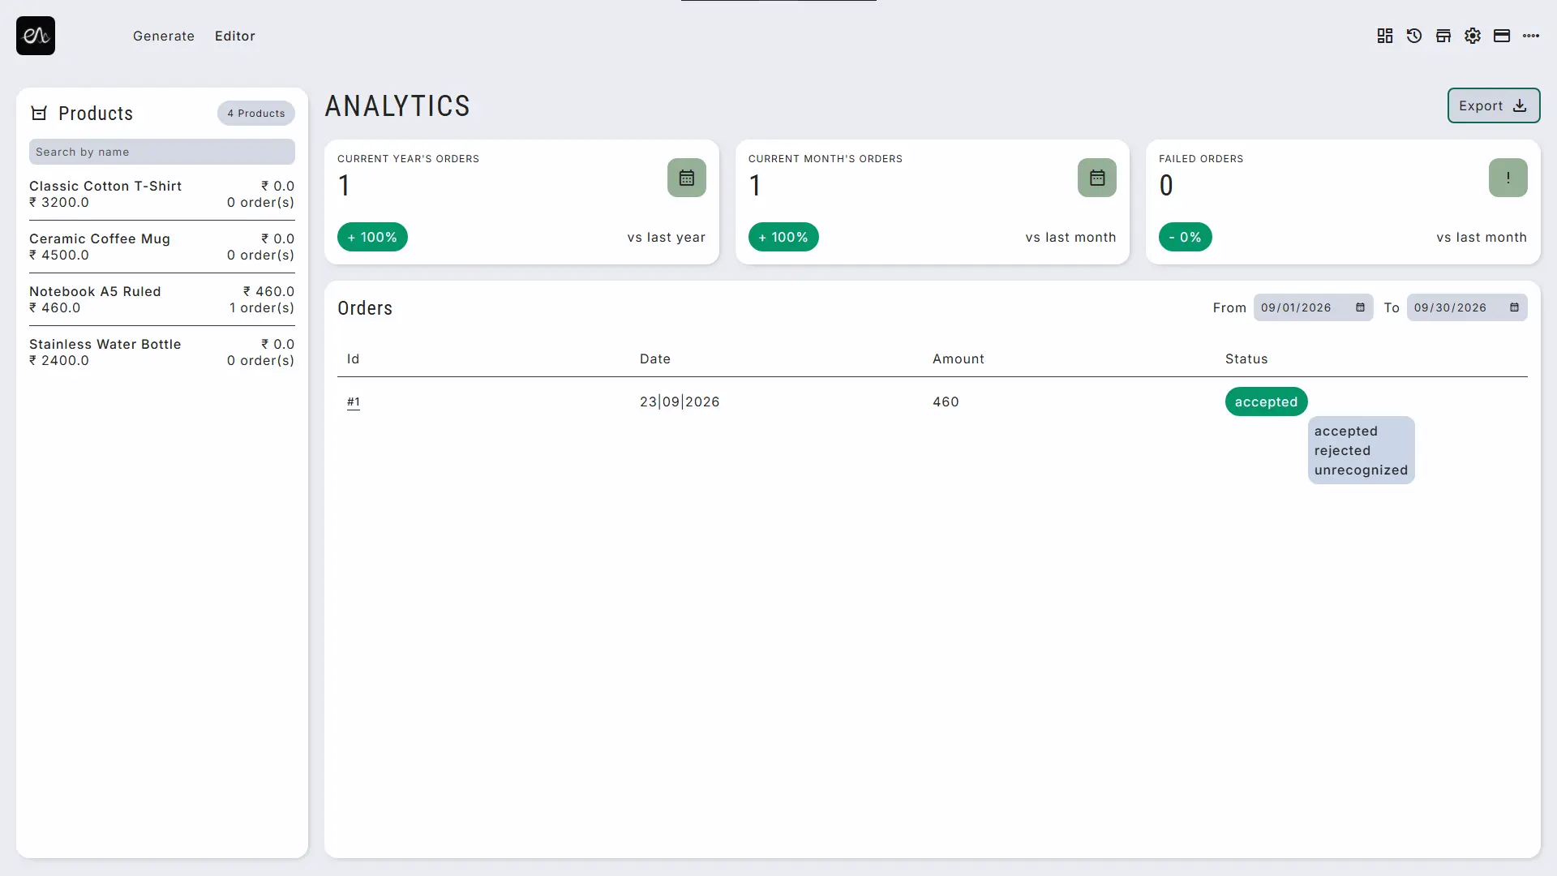
Task: Click the Export button
Action: coord(1494,105)
